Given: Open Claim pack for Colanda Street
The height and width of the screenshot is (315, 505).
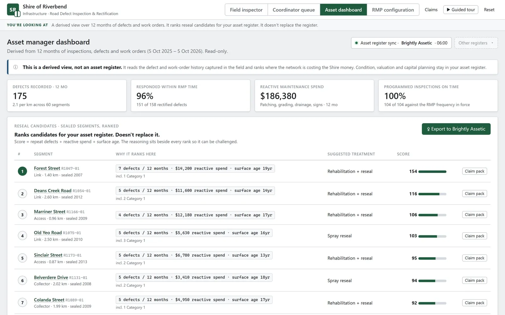Looking at the screenshot, I should pyautogui.click(x=474, y=303).
